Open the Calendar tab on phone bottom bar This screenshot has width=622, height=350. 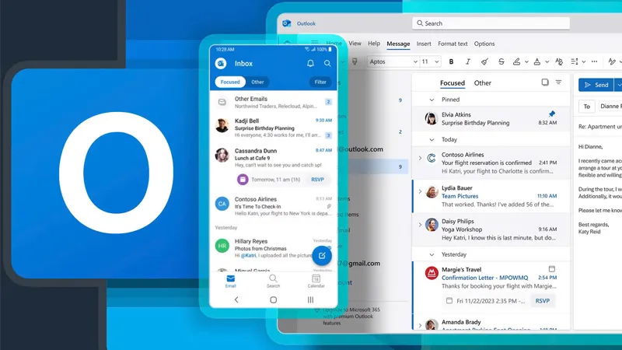click(316, 281)
